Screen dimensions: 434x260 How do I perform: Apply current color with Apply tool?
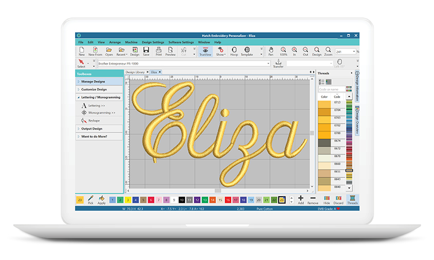tap(102, 200)
